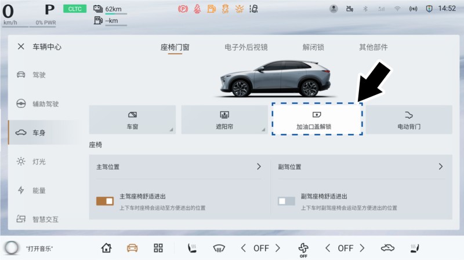The image size is (464, 260).
Task: Tap the cellular signal icon
Action: (x=382, y=9)
